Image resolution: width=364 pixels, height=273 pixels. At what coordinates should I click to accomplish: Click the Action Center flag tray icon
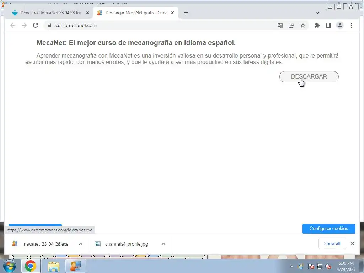point(311,267)
